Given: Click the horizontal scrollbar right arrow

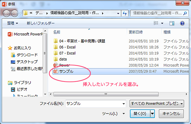Looking at the screenshot, I should click(186, 94).
